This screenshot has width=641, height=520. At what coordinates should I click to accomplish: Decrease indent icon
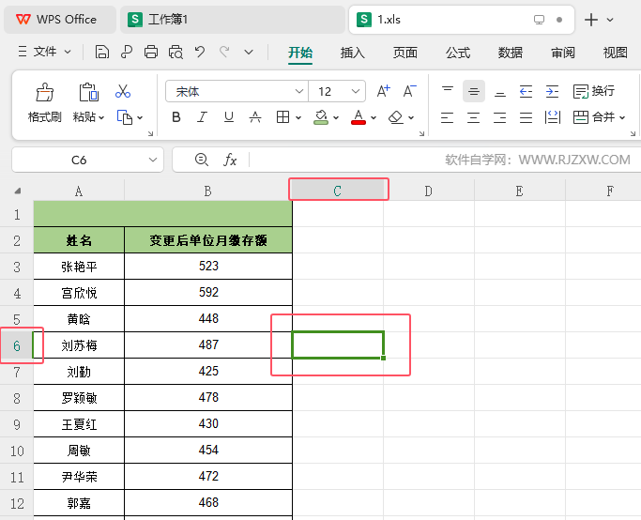(x=526, y=91)
